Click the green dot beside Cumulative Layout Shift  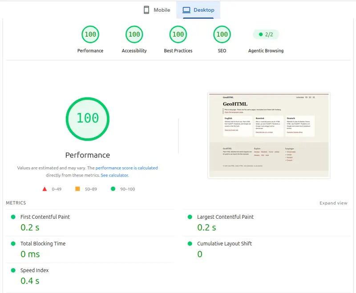click(190, 244)
